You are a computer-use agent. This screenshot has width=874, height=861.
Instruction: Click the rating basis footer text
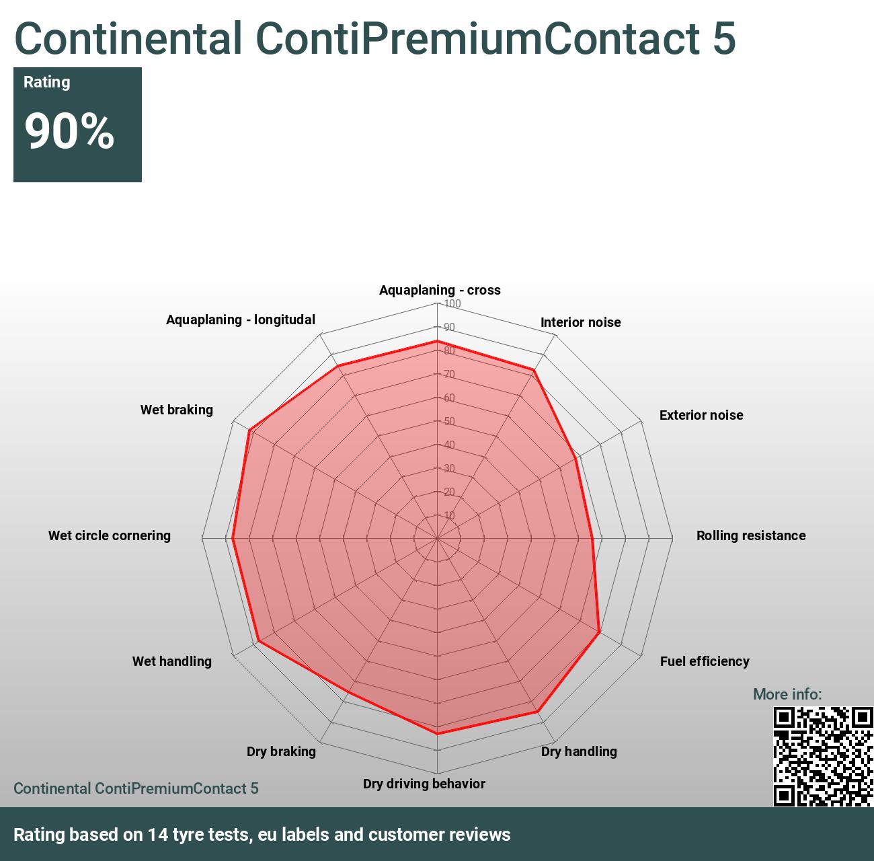[262, 835]
